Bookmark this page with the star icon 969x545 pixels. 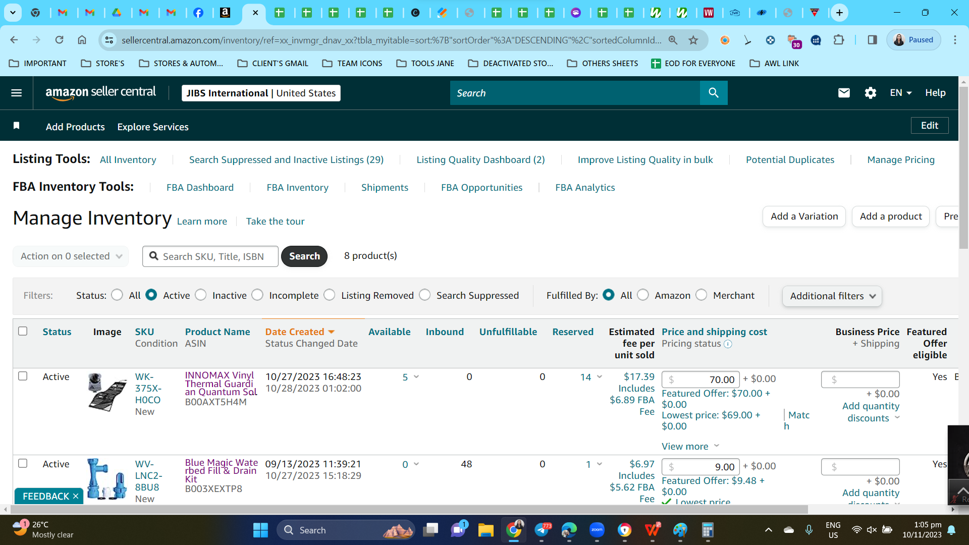[x=693, y=40]
